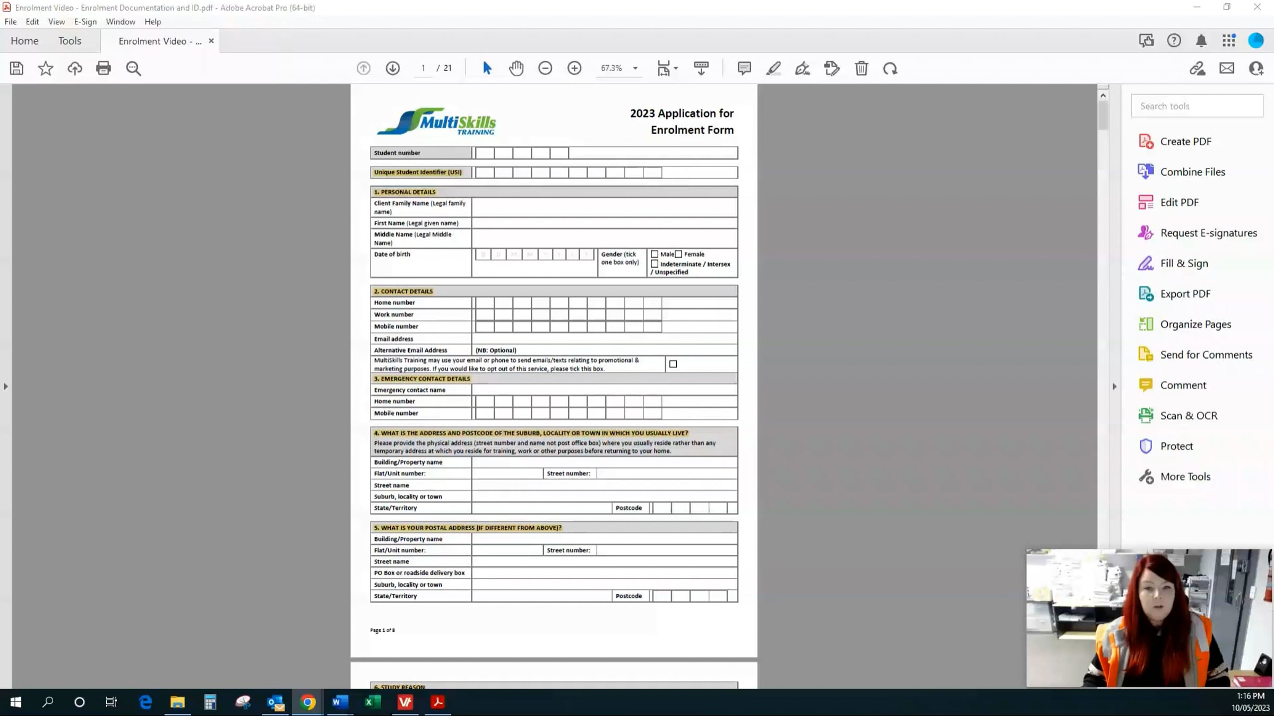Open the zoom percentage dropdown
The width and height of the screenshot is (1274, 716).
click(635, 68)
